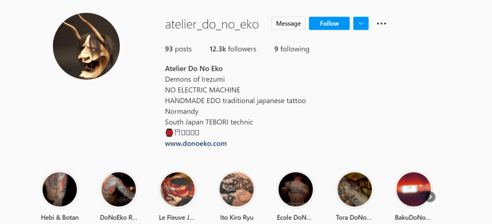This screenshot has height=224, width=492.
Task: Open the Ito Kiro Ryu highlight
Action: 237,189
